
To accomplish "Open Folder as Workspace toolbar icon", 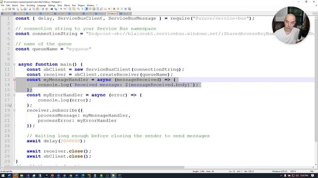I will pos(105,9).
